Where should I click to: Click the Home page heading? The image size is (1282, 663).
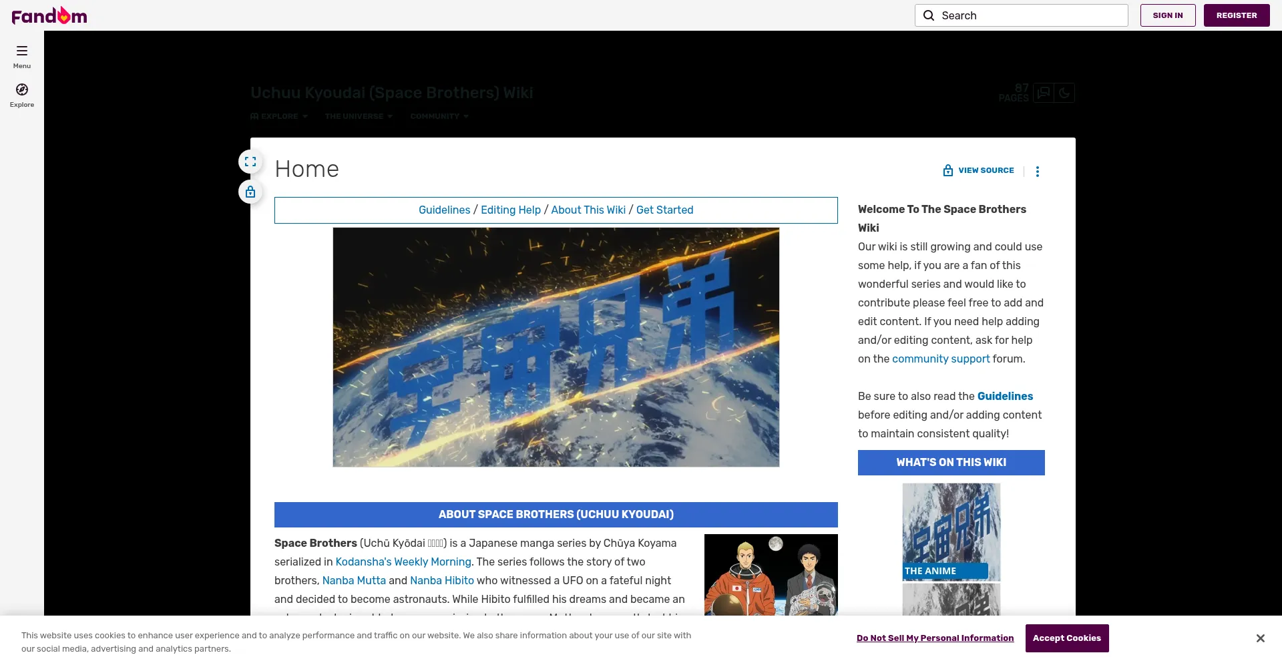pyautogui.click(x=307, y=169)
